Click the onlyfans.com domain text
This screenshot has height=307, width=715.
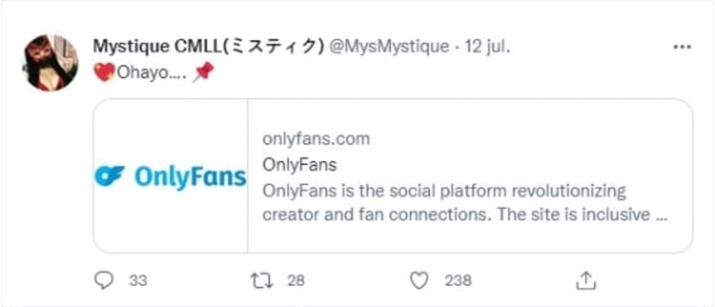316,139
